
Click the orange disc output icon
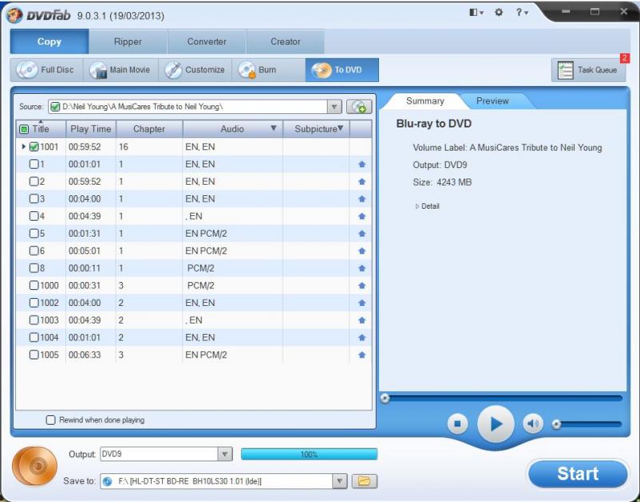[34, 465]
